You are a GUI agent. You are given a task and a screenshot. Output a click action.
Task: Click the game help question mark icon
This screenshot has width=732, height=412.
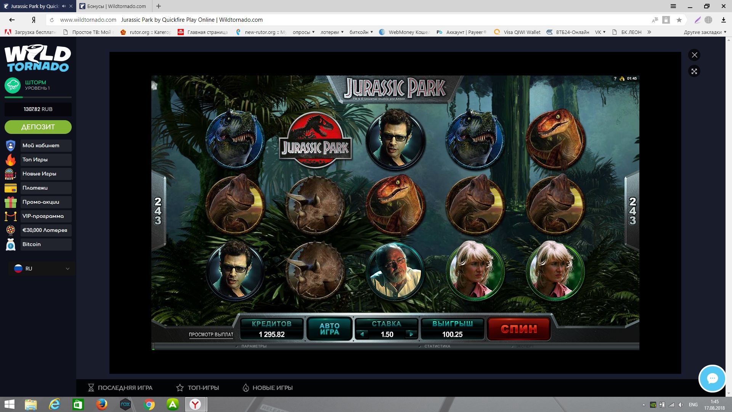tap(615, 79)
